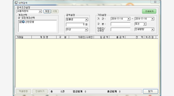The image size is (174, 96).
Task: Click the amount input field in 금액설정
Action: [75, 25]
